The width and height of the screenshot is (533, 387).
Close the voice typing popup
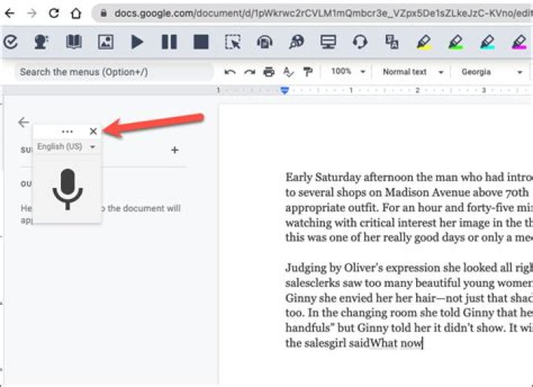coord(93,131)
